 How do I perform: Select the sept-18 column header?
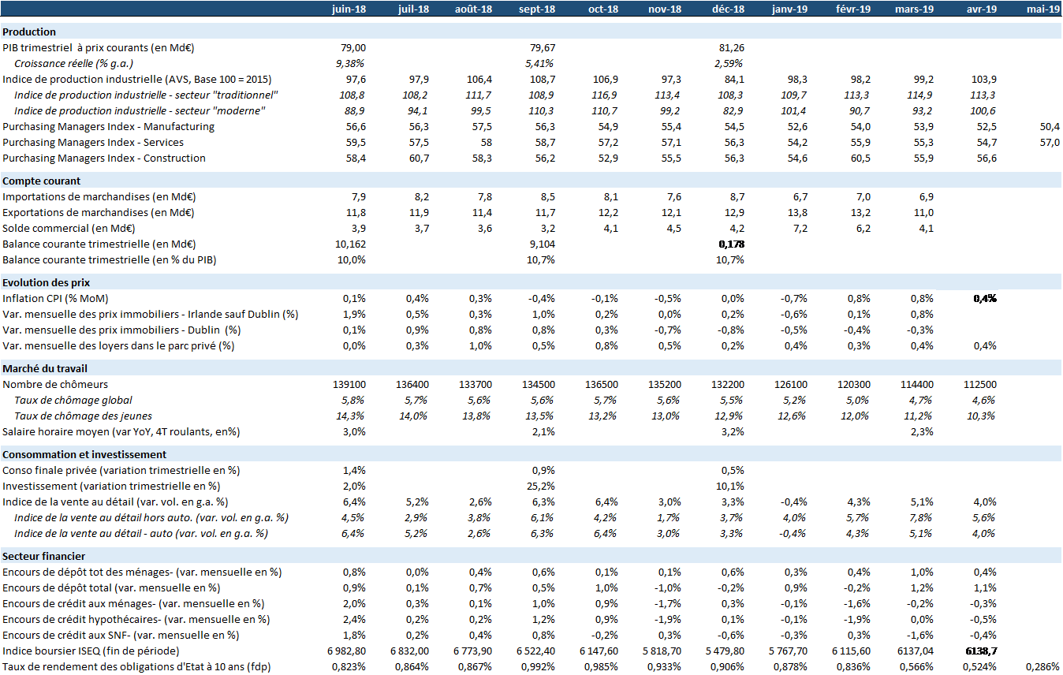click(x=537, y=9)
